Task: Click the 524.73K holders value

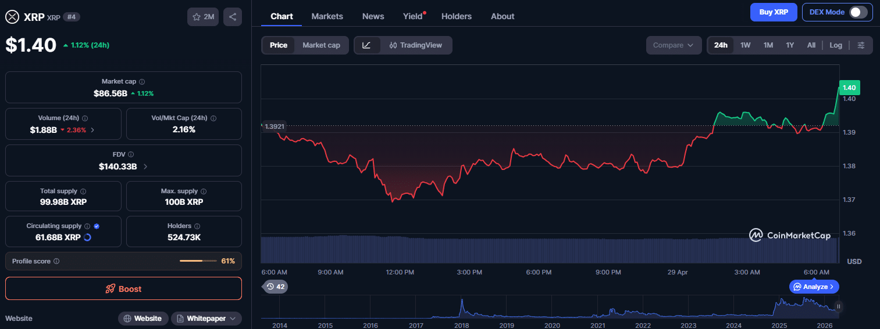Action: pyautogui.click(x=184, y=237)
